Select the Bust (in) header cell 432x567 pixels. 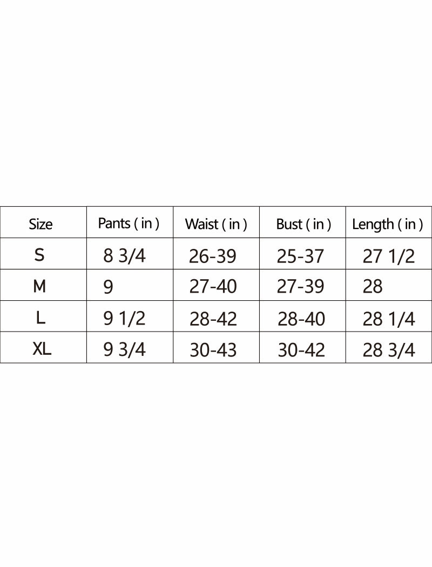pos(303,224)
